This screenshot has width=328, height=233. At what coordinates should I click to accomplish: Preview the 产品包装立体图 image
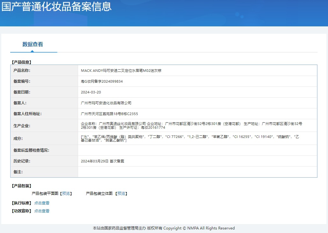pos(121,194)
